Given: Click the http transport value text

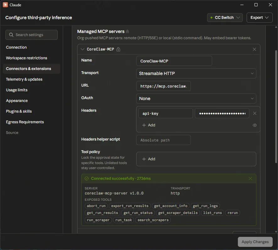Looking at the screenshot, I should [x=175, y=193].
